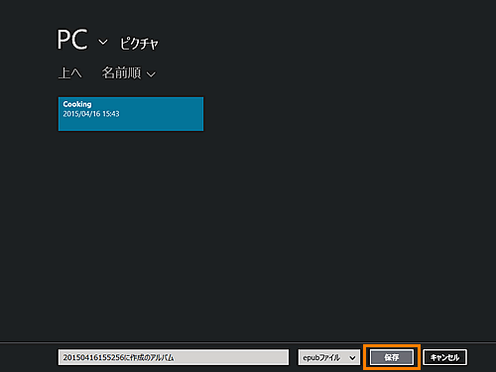Select the Cooking folder tile

click(131, 114)
